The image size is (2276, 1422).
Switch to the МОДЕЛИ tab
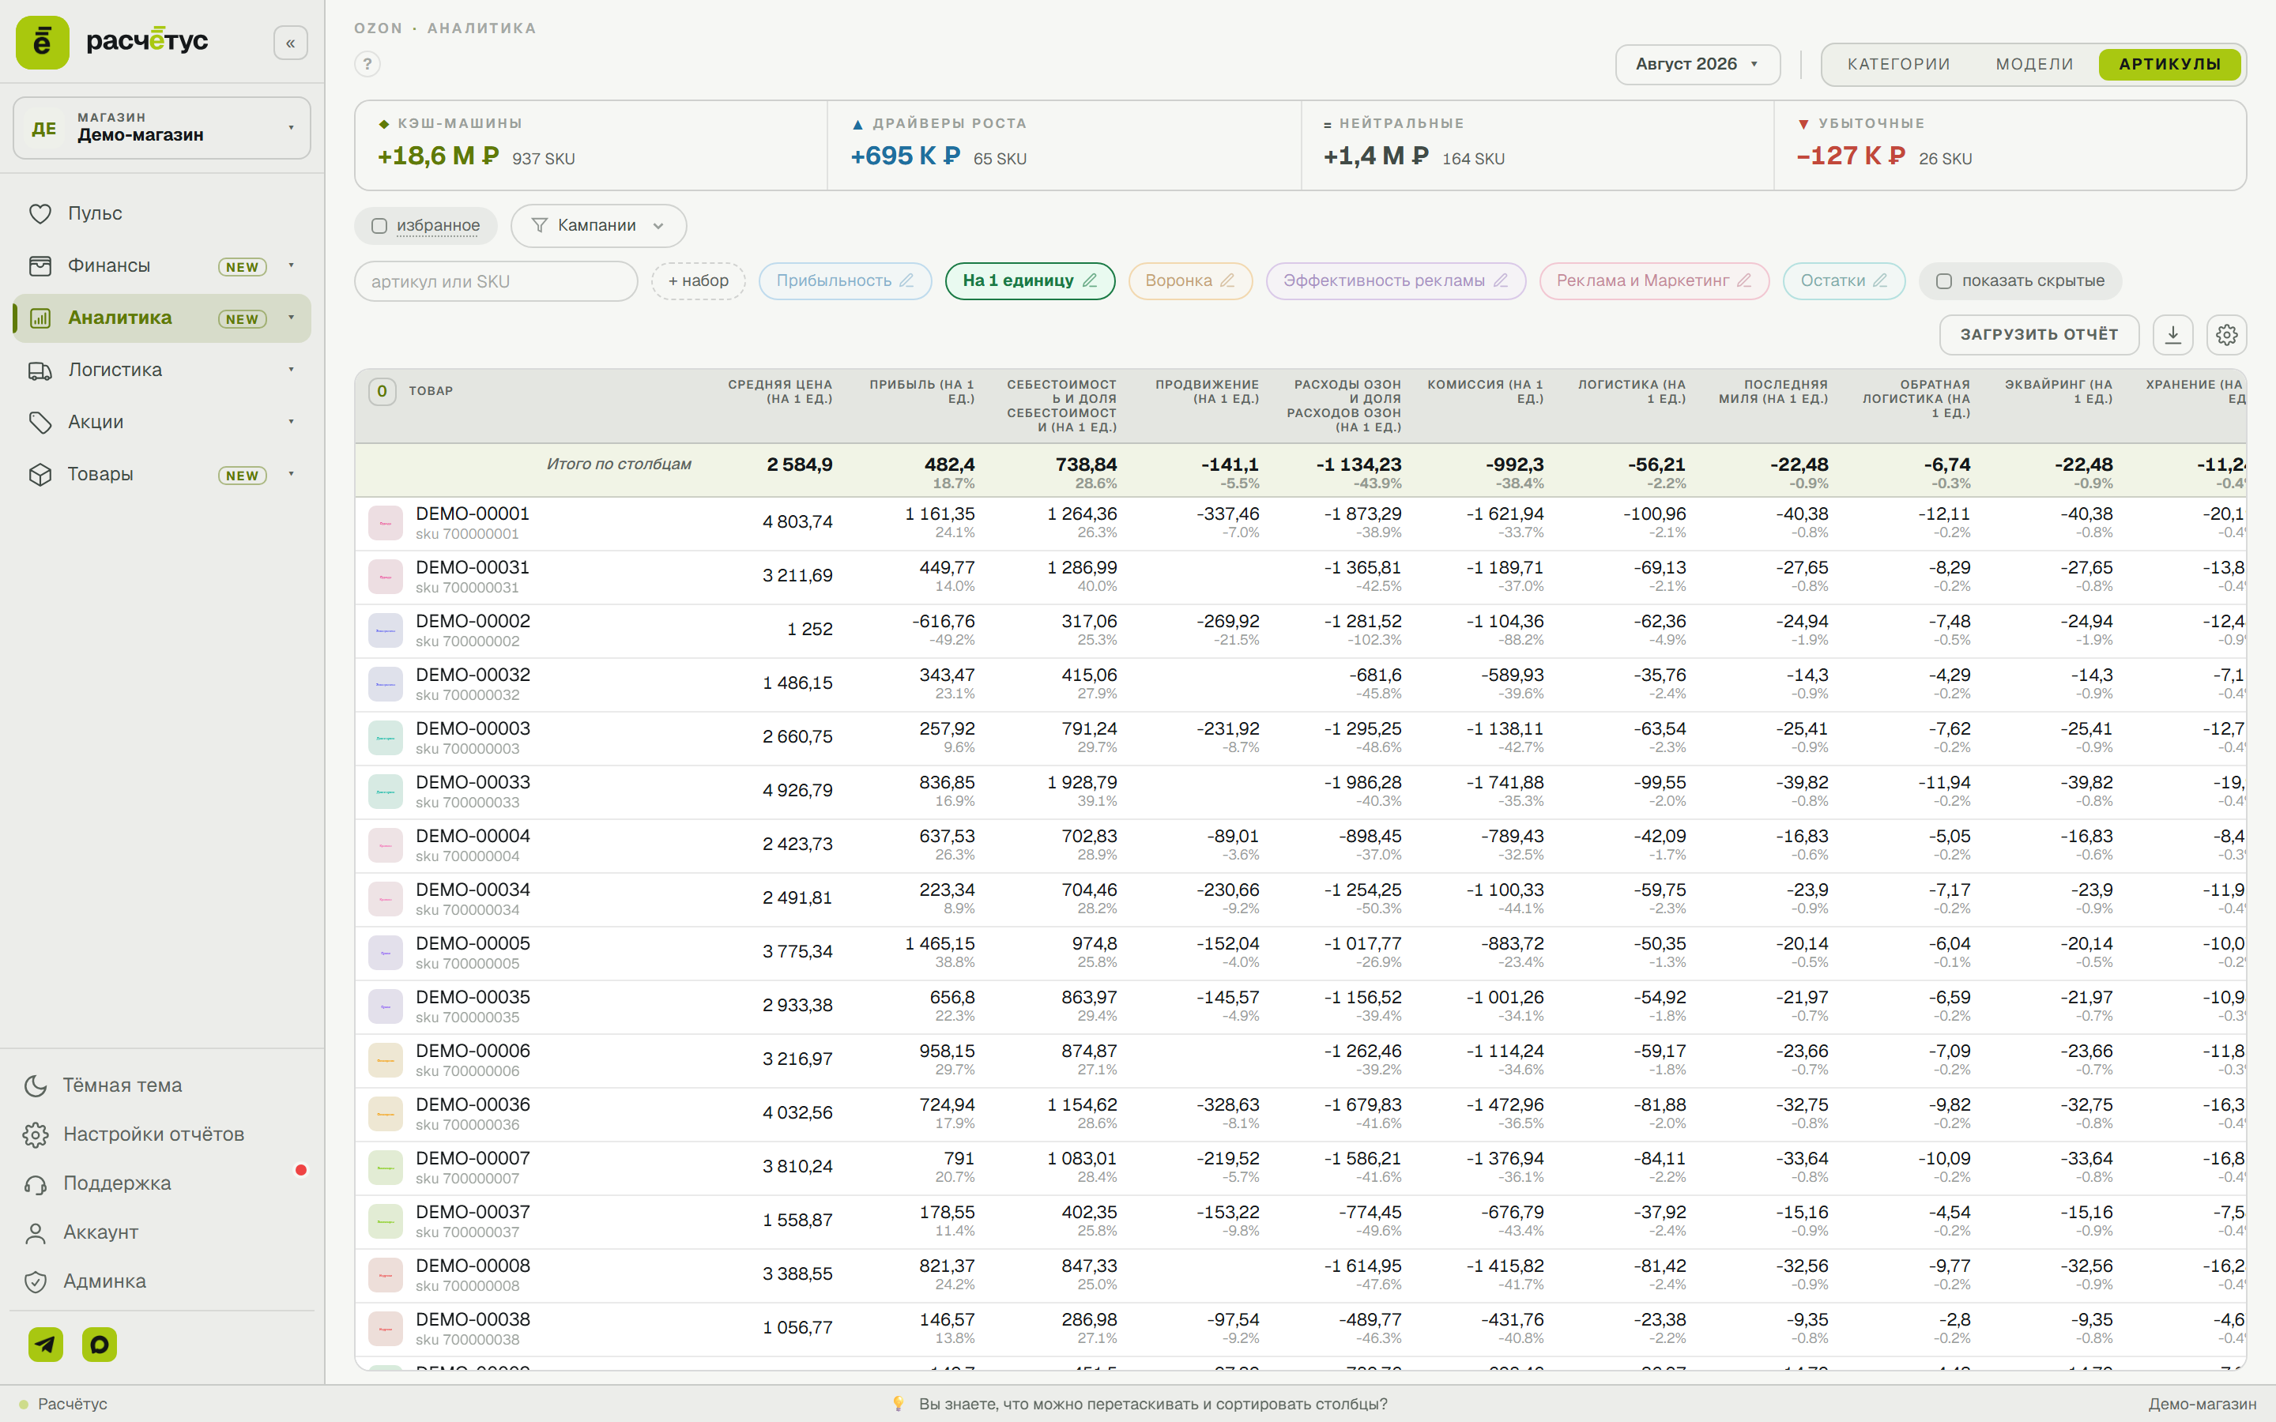[2034, 64]
